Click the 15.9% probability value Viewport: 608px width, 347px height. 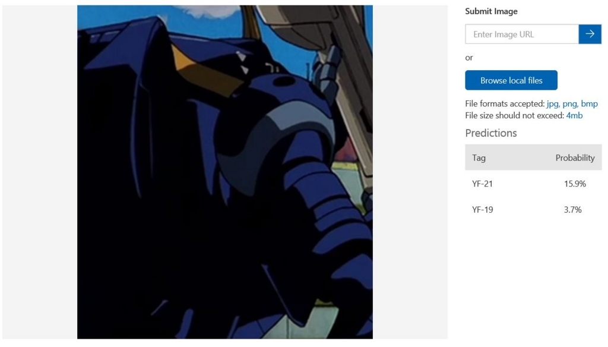coord(575,184)
